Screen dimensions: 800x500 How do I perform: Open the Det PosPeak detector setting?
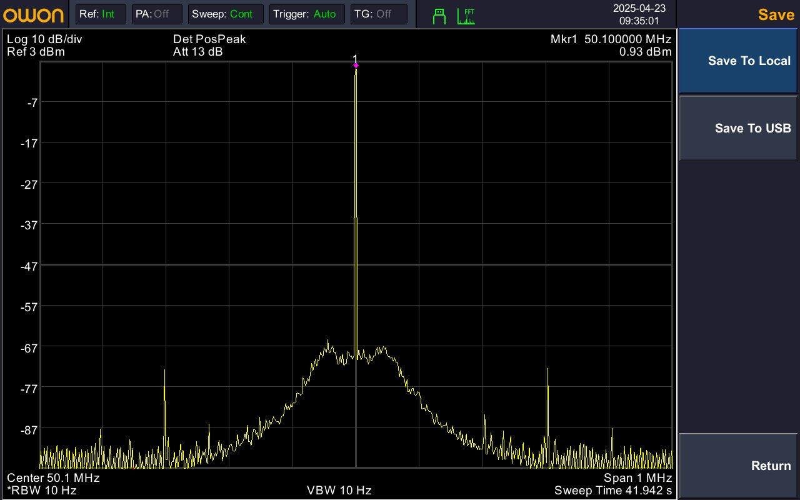click(209, 39)
